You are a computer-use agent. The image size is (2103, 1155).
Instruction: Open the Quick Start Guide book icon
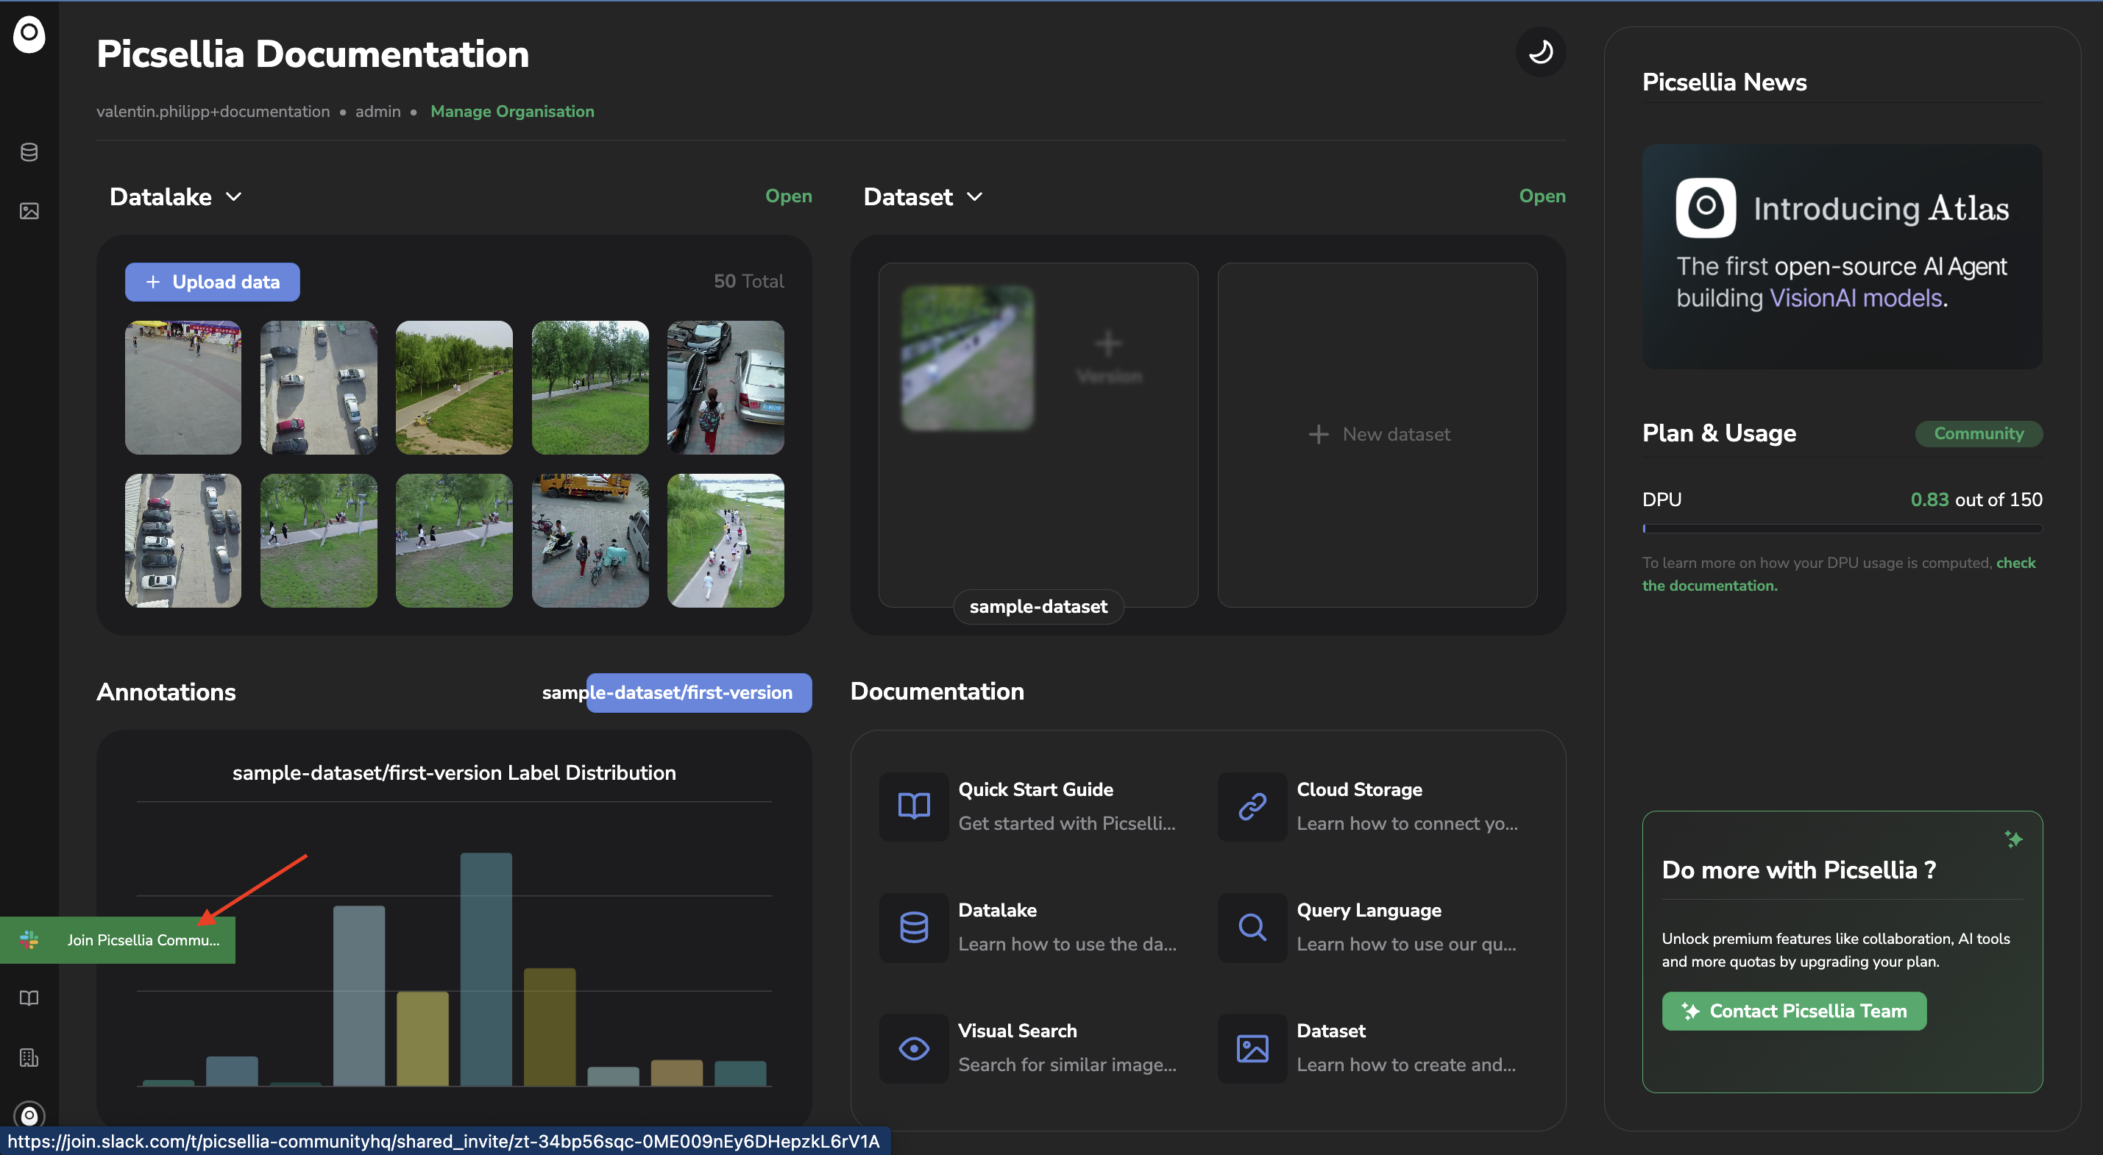(913, 806)
